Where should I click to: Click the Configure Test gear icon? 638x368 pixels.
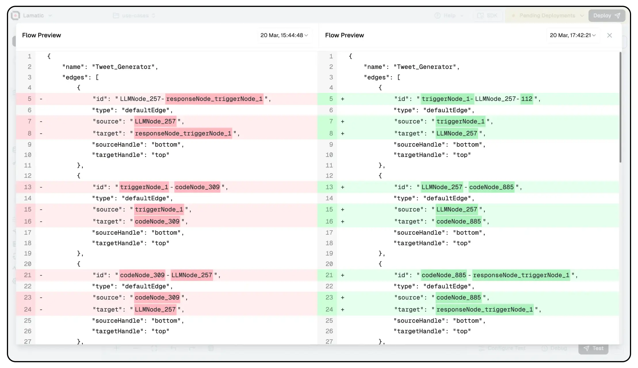[483, 348]
